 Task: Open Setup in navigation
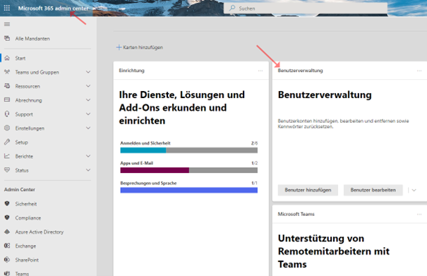tap(21, 142)
